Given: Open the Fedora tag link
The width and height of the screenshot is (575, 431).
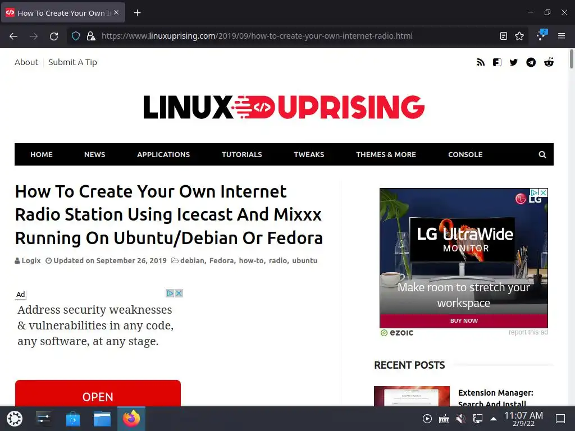Looking at the screenshot, I should coord(221,260).
